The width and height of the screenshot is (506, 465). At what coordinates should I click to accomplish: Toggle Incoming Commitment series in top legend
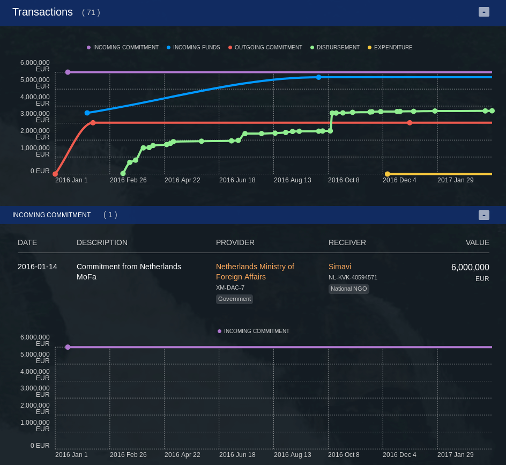(x=123, y=48)
